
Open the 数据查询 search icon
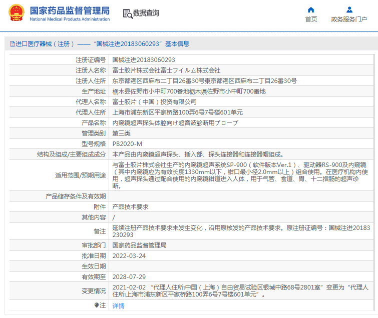128,13
